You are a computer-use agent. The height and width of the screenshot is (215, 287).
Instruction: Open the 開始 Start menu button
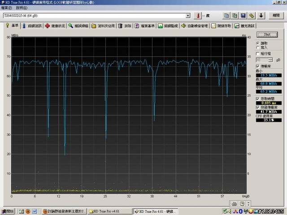pos(8,211)
